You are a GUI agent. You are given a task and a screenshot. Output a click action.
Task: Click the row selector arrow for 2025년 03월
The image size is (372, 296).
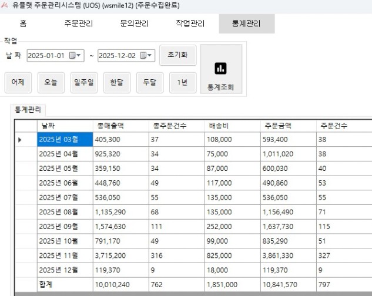point(20,140)
